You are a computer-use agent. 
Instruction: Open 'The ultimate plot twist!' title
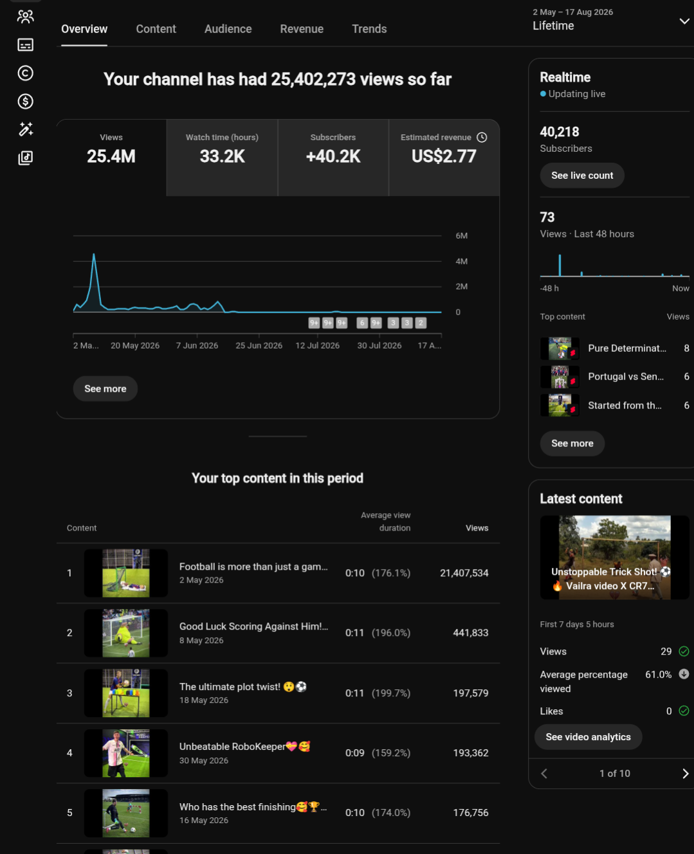coord(243,687)
